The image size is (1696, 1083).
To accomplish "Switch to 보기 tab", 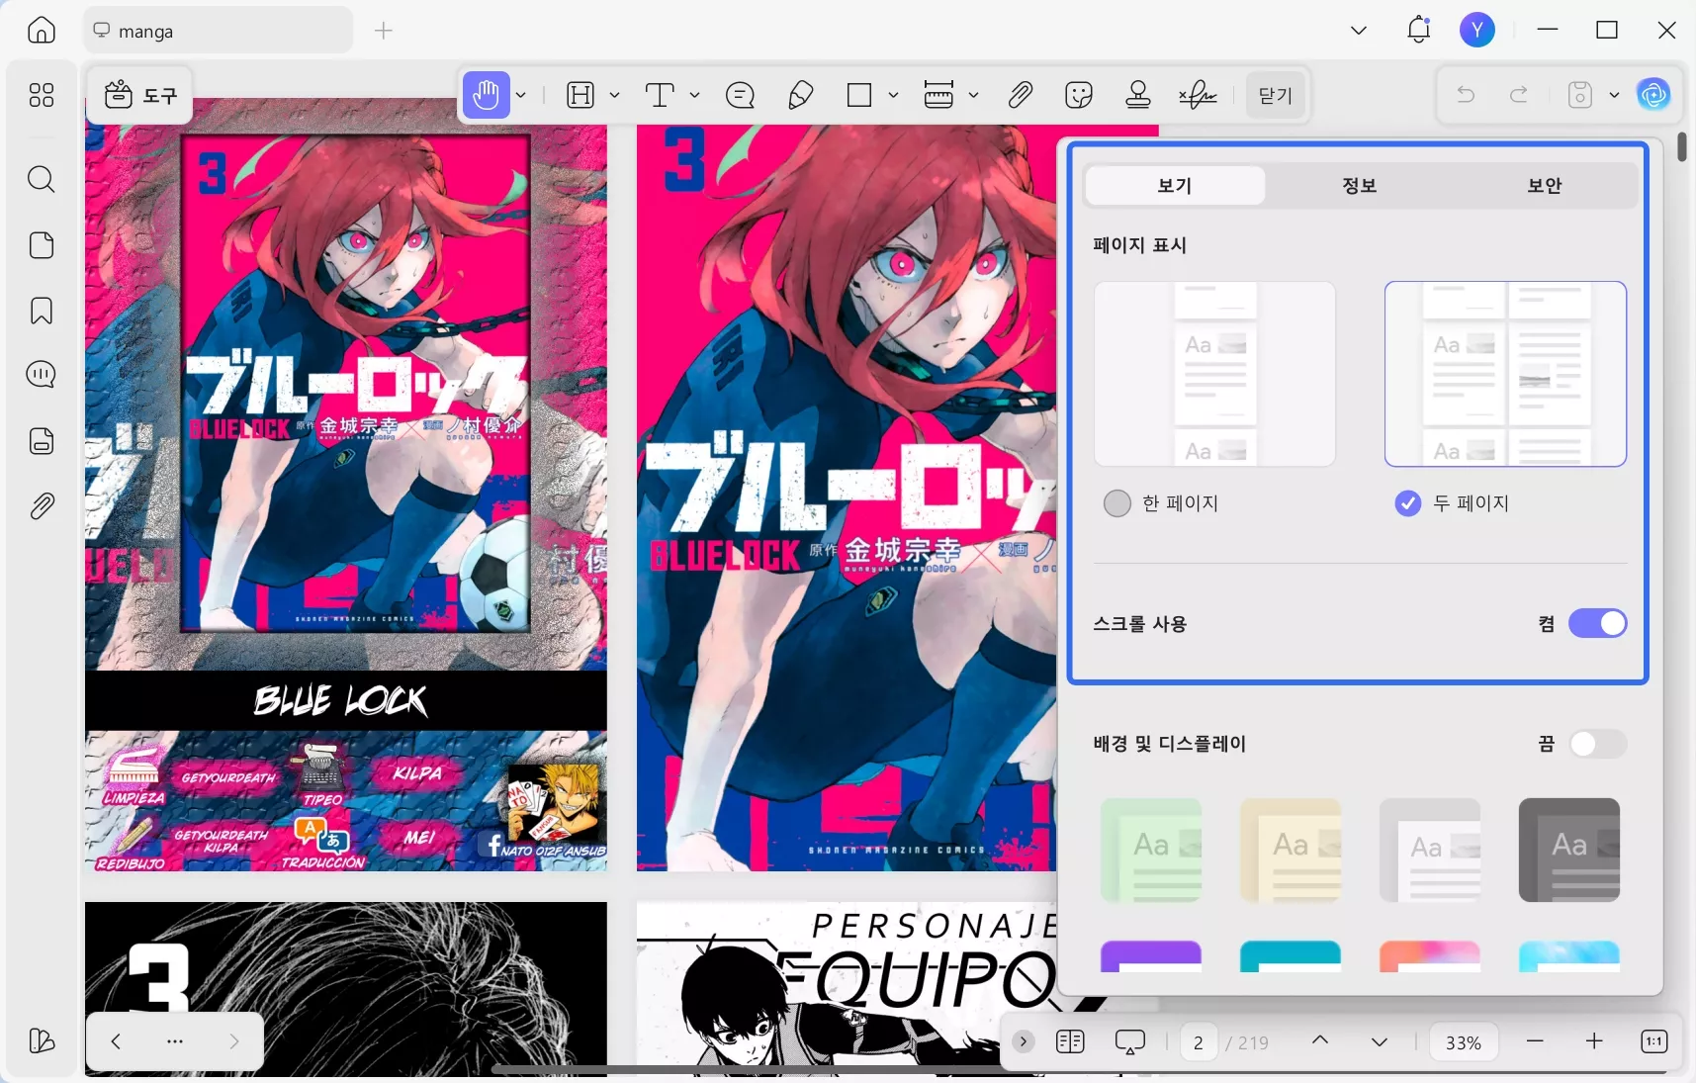I will coord(1175,185).
